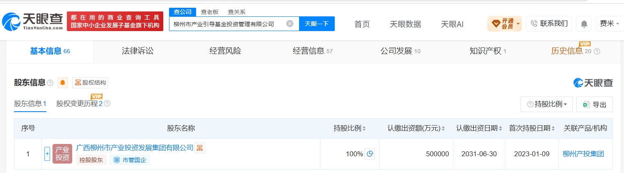Open pie chart icon beside 100%

(370, 154)
